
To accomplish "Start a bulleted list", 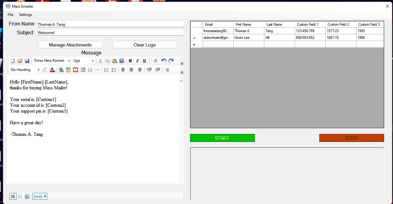I will click(114, 70).
